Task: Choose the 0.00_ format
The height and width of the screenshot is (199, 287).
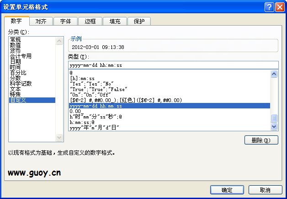Action: 170,111
